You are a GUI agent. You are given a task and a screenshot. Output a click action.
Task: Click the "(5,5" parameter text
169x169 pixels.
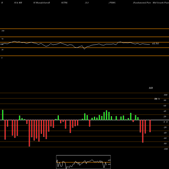tap(87, 3)
